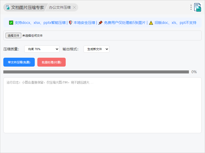Click the yellow warning triangle icon
Image resolution: width=205 pixels, height=153 pixels.
tap(151, 23)
